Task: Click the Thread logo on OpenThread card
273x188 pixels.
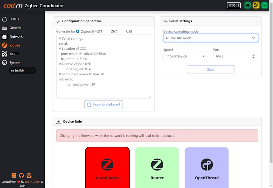Action: point(207,164)
